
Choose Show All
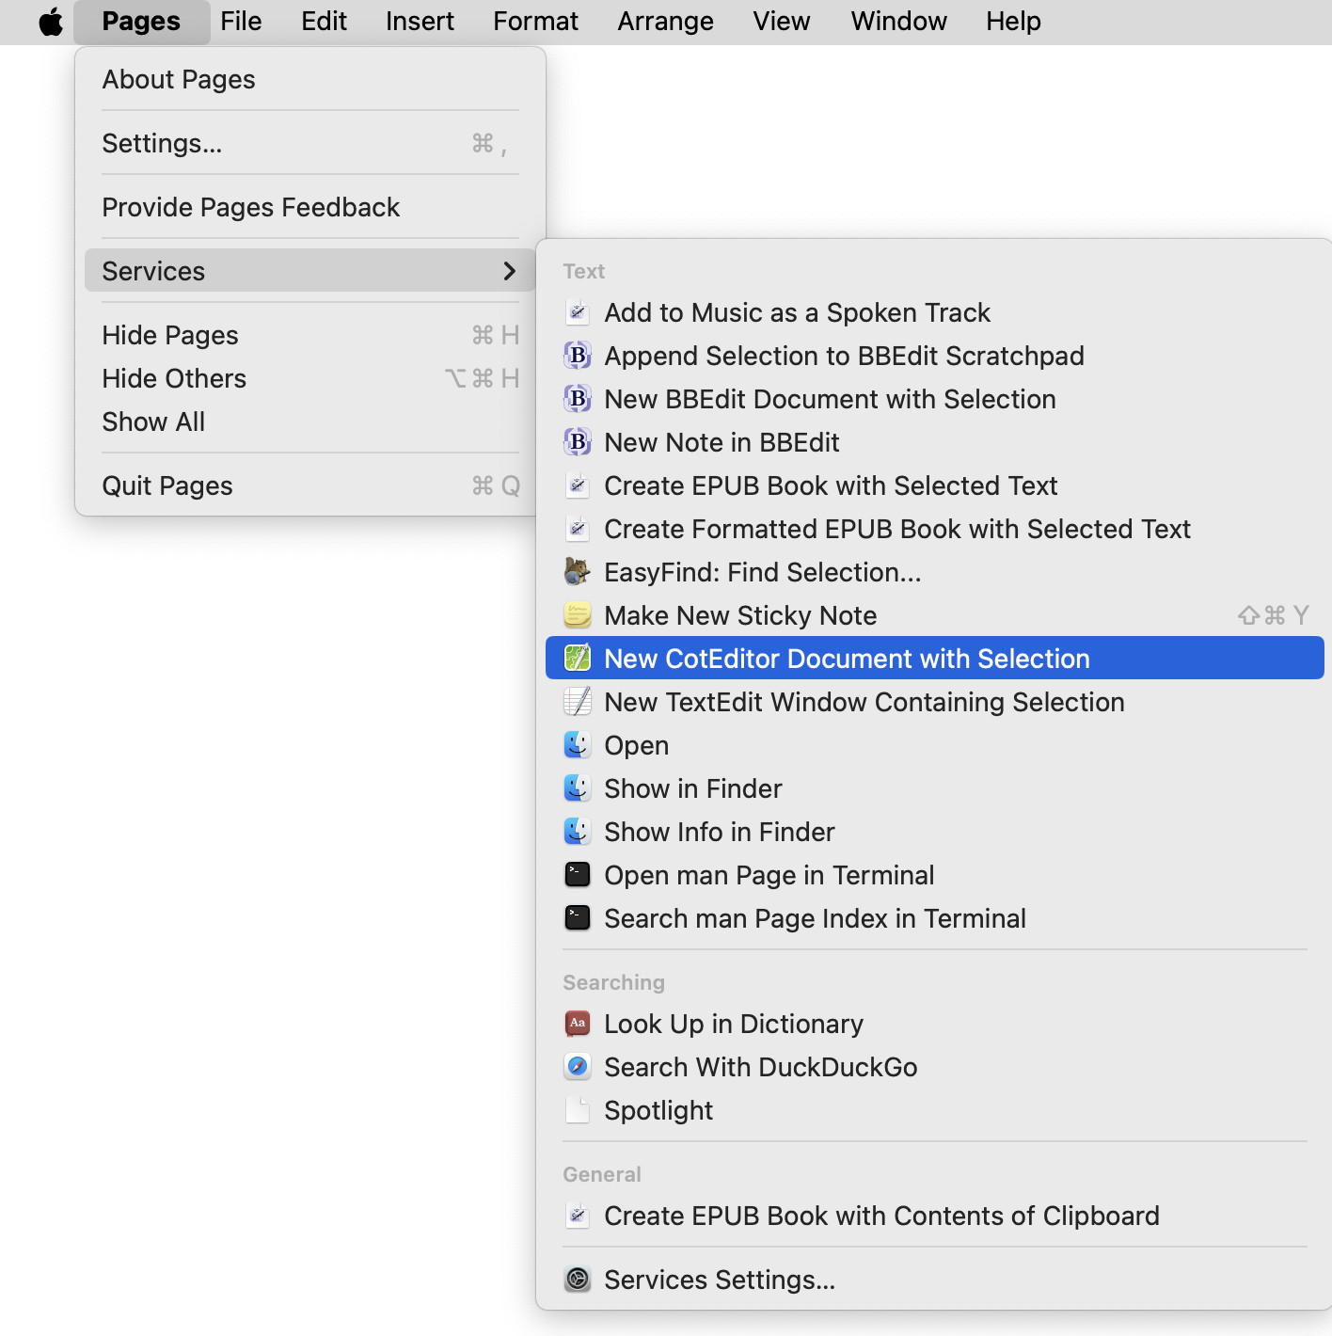click(309, 421)
